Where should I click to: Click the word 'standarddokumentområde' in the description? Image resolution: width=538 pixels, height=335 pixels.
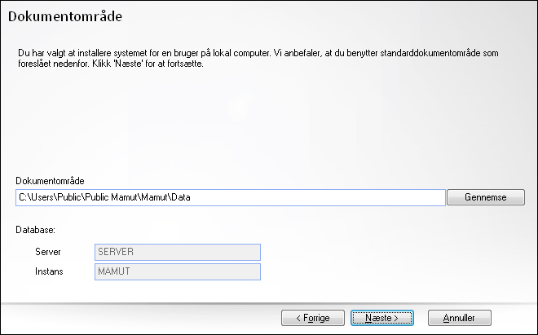coord(430,53)
